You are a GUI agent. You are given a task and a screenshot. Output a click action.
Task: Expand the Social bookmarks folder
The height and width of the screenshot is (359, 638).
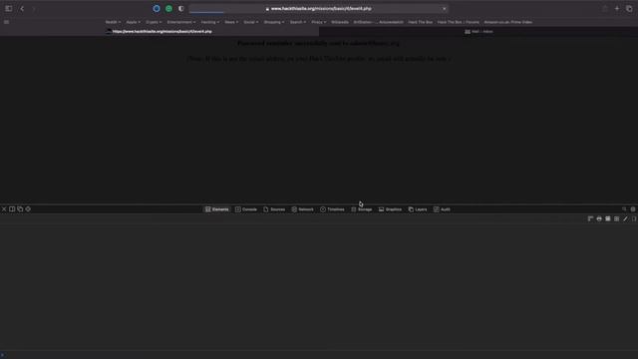tap(250, 22)
